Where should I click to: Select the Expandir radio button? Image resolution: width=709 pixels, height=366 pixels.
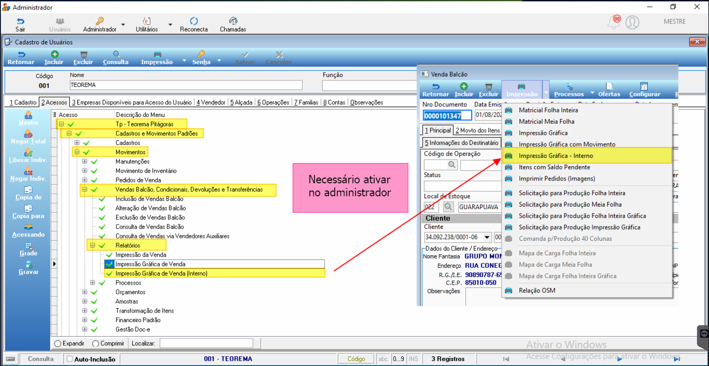point(58,343)
